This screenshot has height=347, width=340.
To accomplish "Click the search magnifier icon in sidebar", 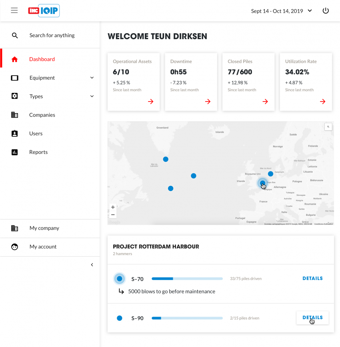I will click(x=15, y=36).
